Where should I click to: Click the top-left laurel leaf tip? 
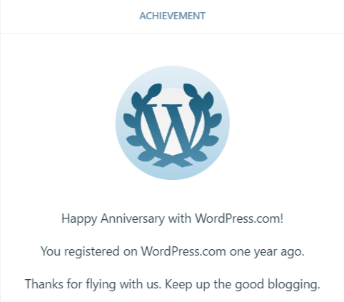coord(155,89)
